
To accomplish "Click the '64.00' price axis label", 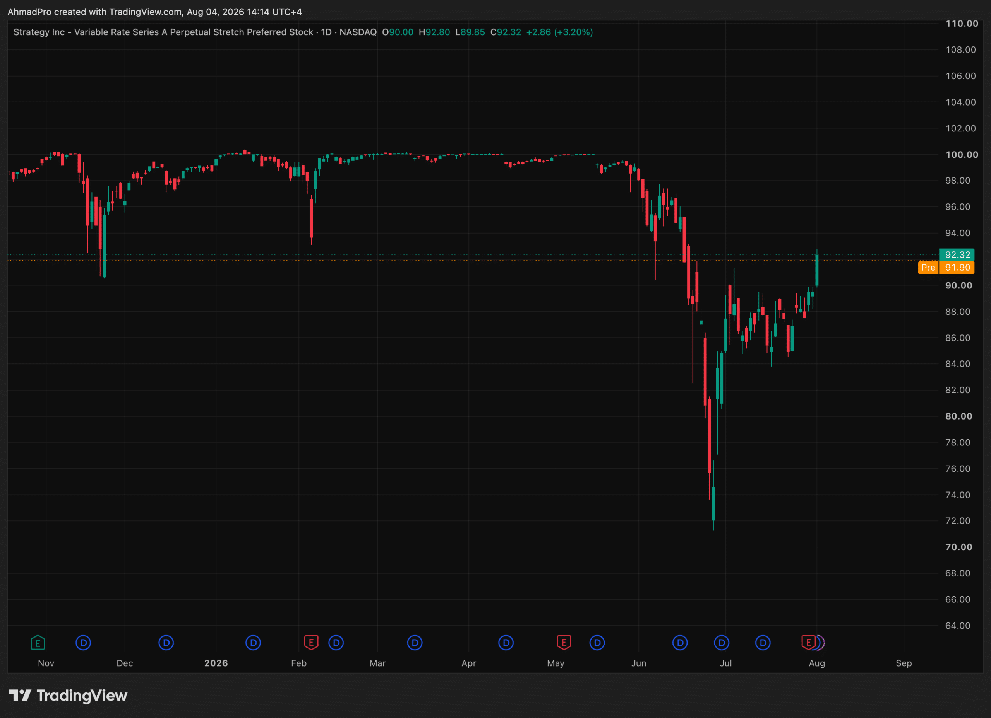I will pyautogui.click(x=958, y=626).
